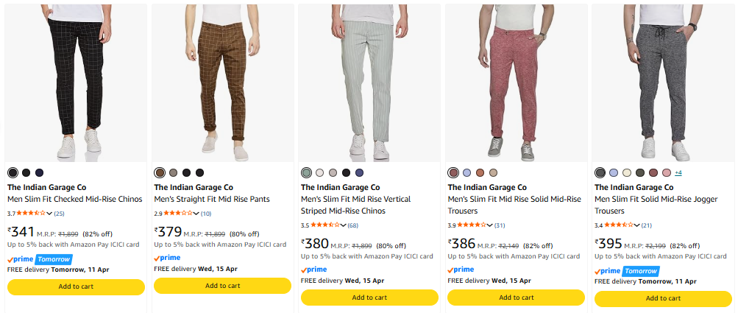738x313 pixels.
Task: Pick the pink color swatch for the jogger trousers
Action: 667,173
